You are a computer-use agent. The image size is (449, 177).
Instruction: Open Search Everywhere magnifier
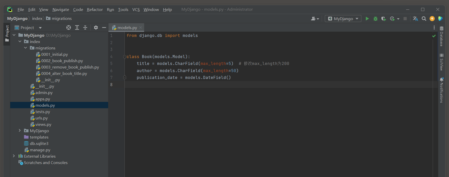point(424,19)
